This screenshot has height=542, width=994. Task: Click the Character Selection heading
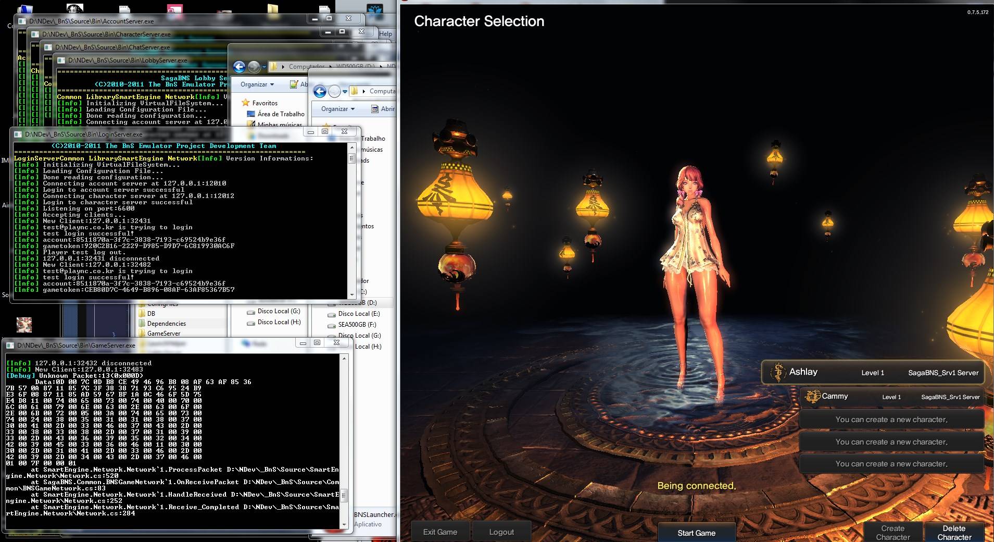pyautogui.click(x=479, y=21)
